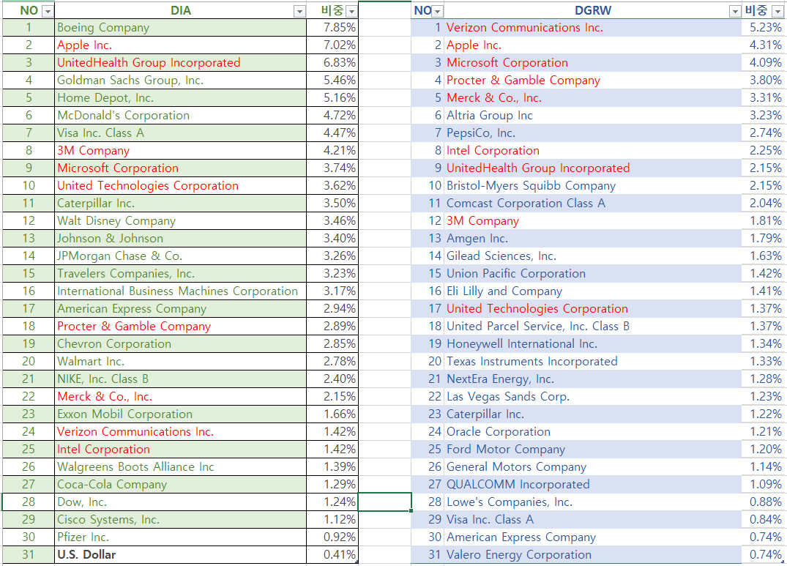Select the 4.09% weight cell
This screenshot has width=787, height=566.
pos(763,63)
